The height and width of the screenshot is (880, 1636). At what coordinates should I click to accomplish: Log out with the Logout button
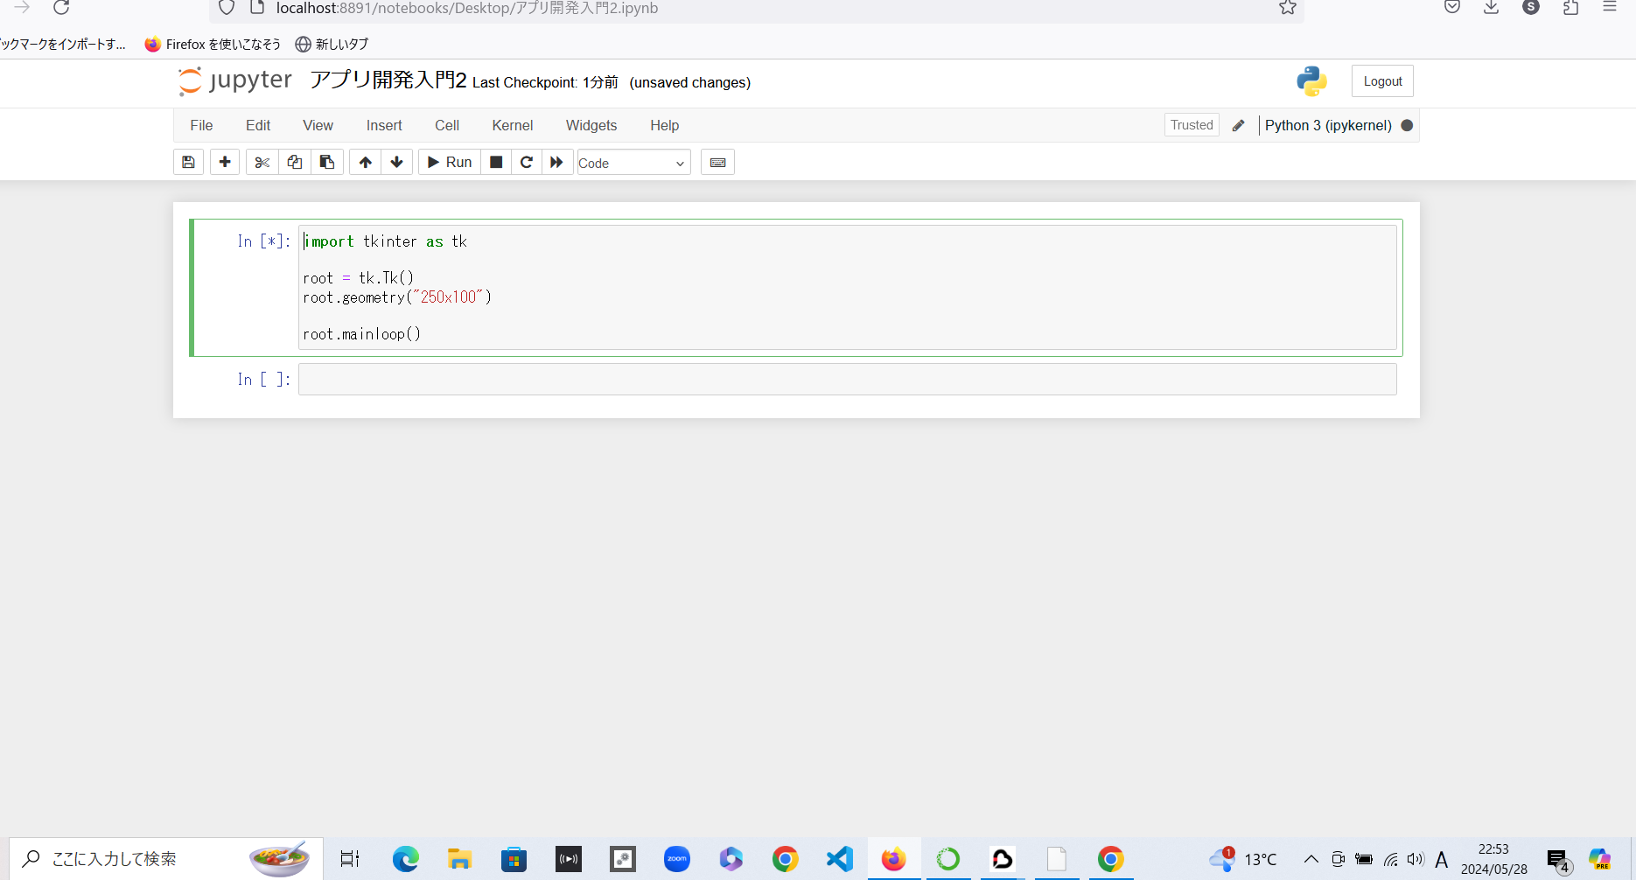[1382, 81]
